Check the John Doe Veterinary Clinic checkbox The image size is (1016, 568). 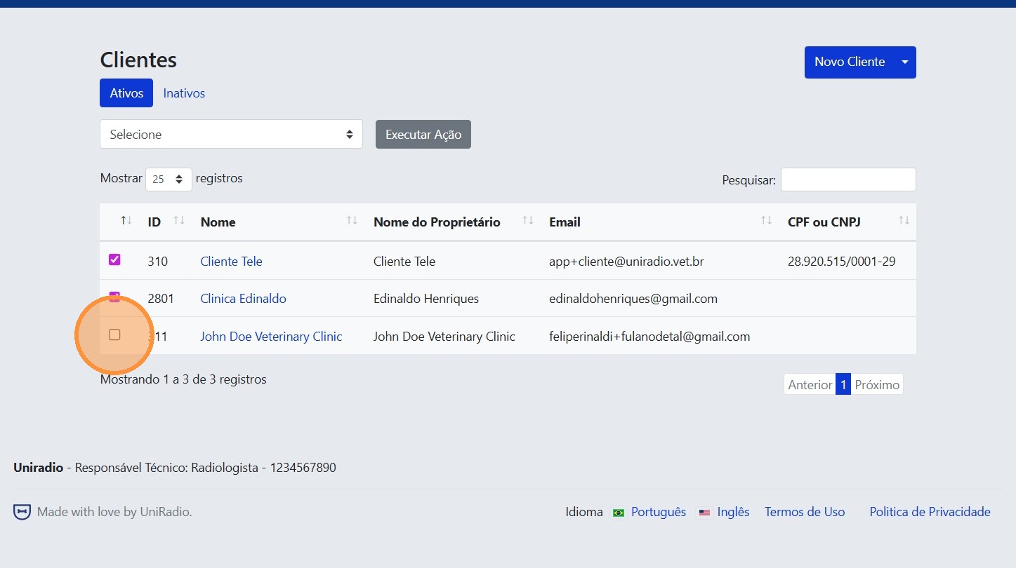coord(114,335)
